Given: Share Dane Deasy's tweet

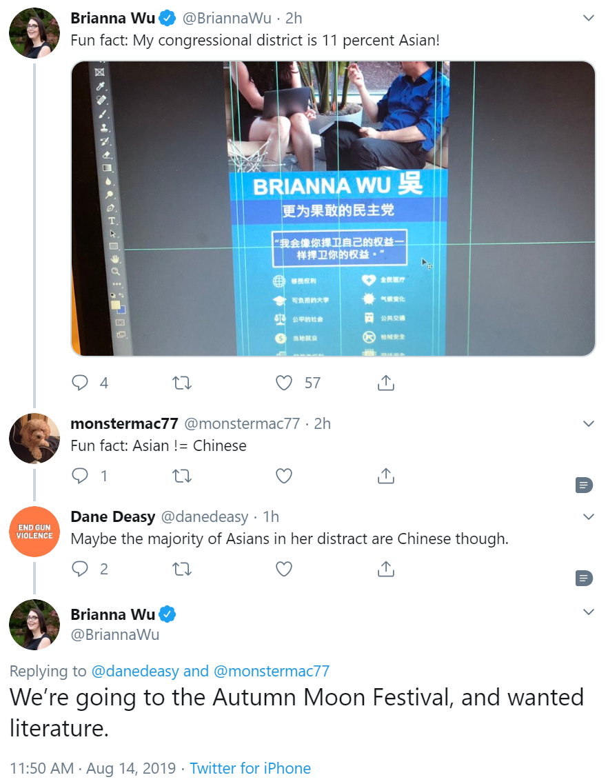Looking at the screenshot, I should 386,569.
